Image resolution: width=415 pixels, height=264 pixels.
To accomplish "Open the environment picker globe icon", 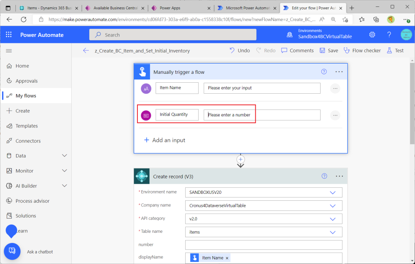I will tap(290, 35).
